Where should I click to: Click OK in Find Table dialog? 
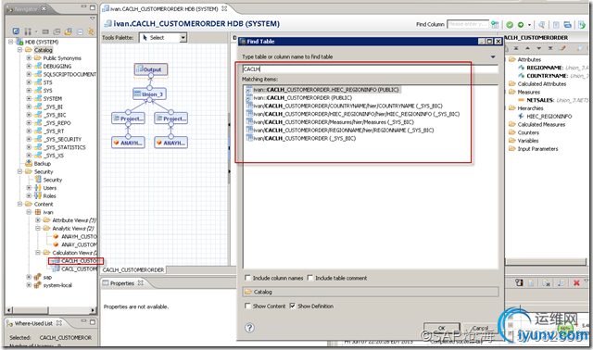coord(441,328)
